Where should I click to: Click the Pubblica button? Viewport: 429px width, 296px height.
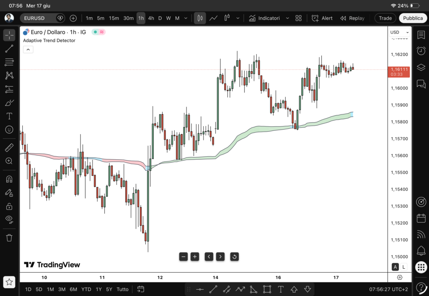(x=413, y=18)
